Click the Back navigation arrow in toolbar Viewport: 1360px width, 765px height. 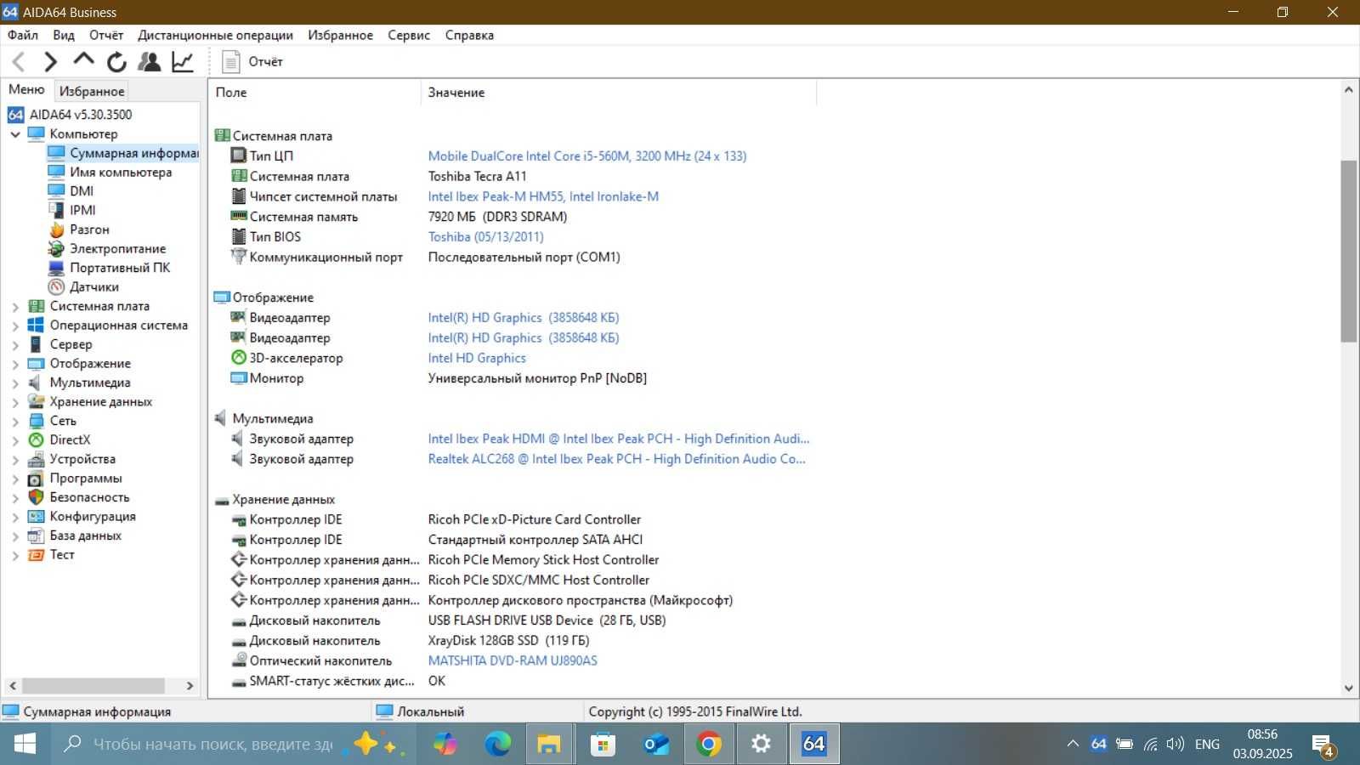(19, 61)
